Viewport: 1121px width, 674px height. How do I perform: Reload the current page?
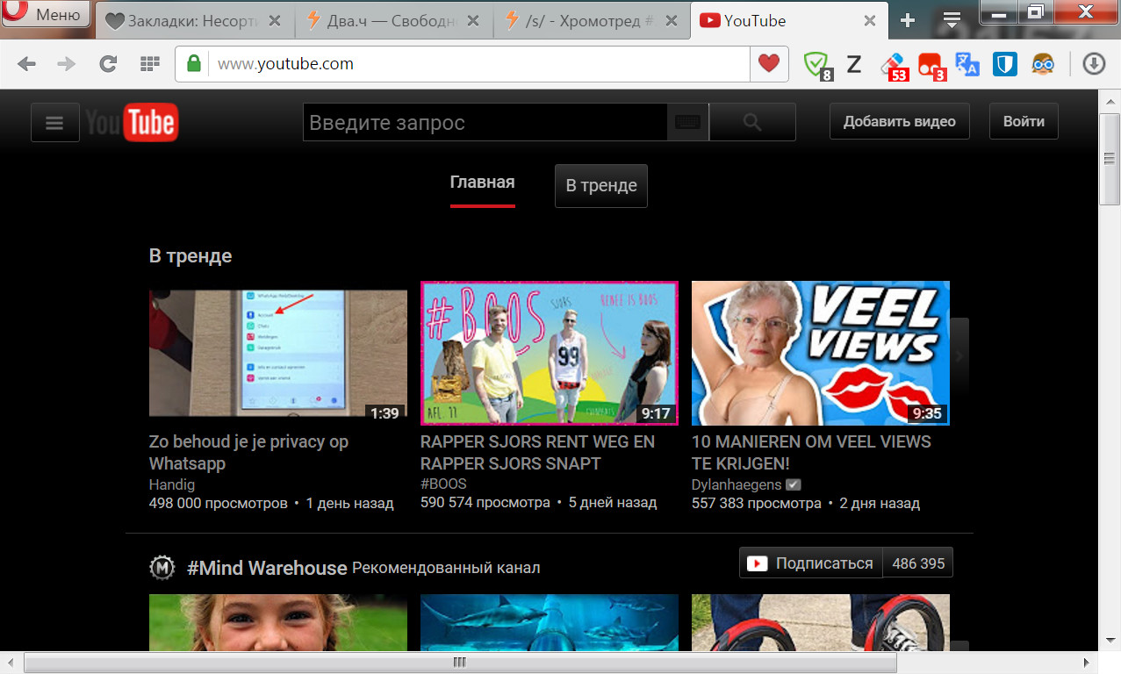(x=108, y=64)
